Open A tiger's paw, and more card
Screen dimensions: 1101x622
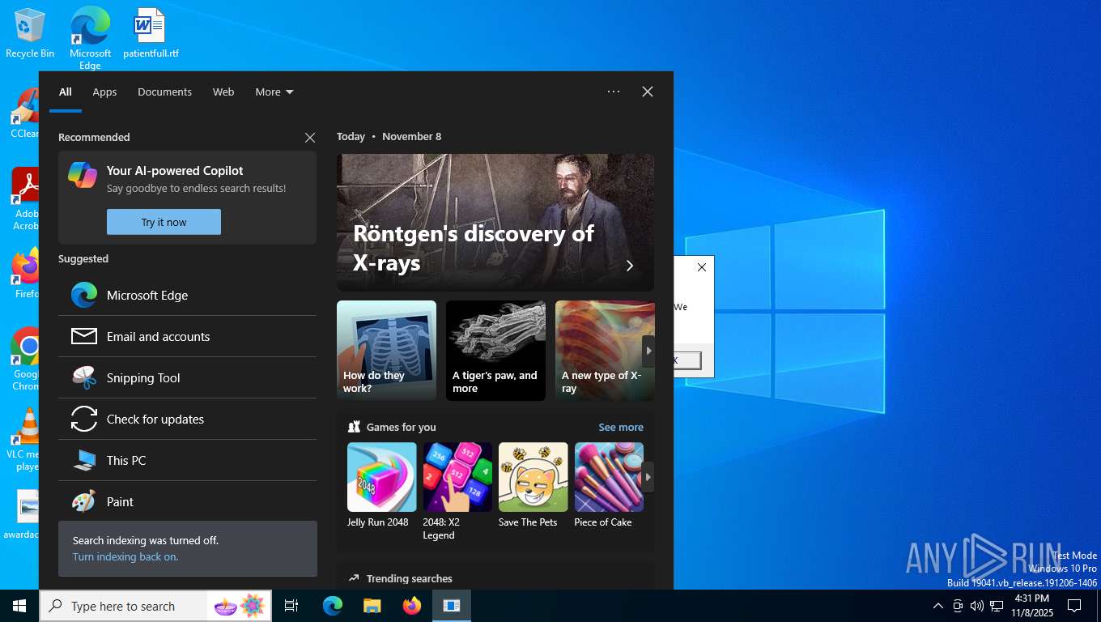(495, 351)
